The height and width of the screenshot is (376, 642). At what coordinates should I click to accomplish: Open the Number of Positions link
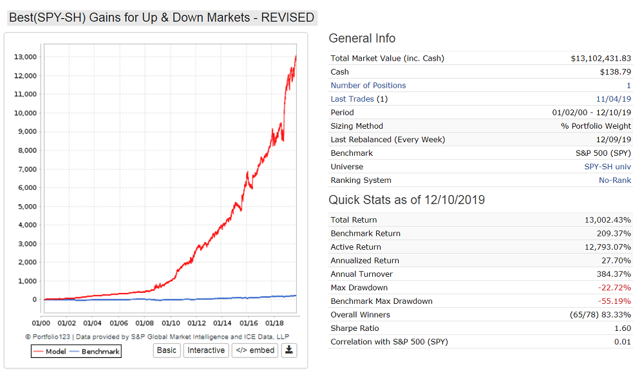point(368,85)
